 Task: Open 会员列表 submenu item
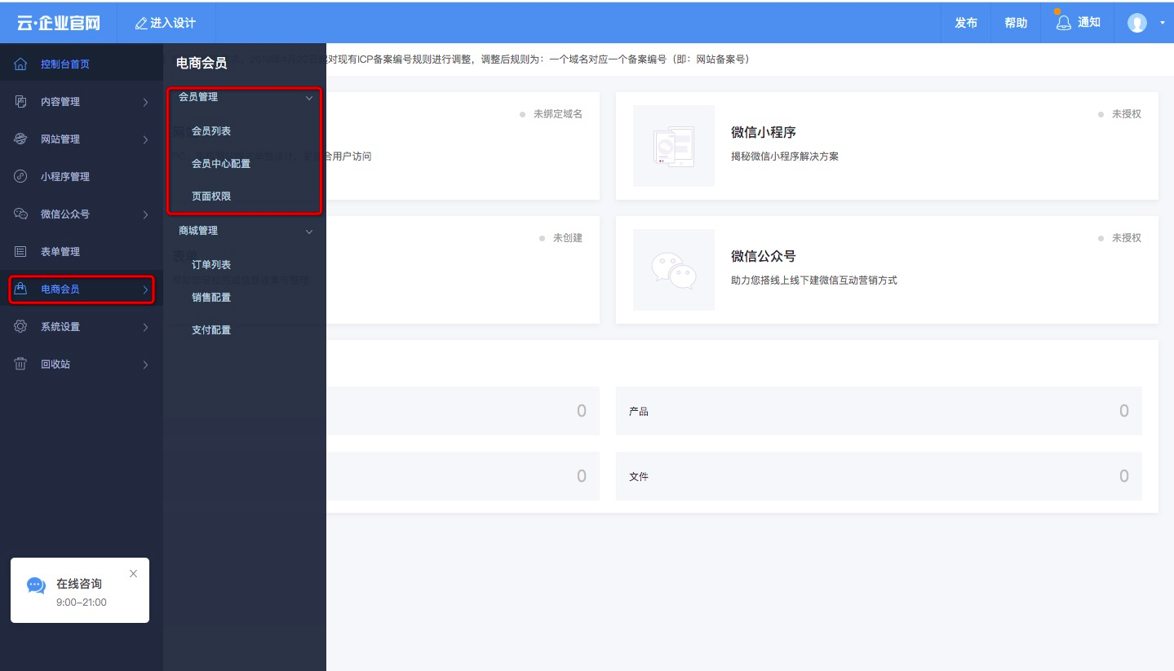click(x=211, y=130)
